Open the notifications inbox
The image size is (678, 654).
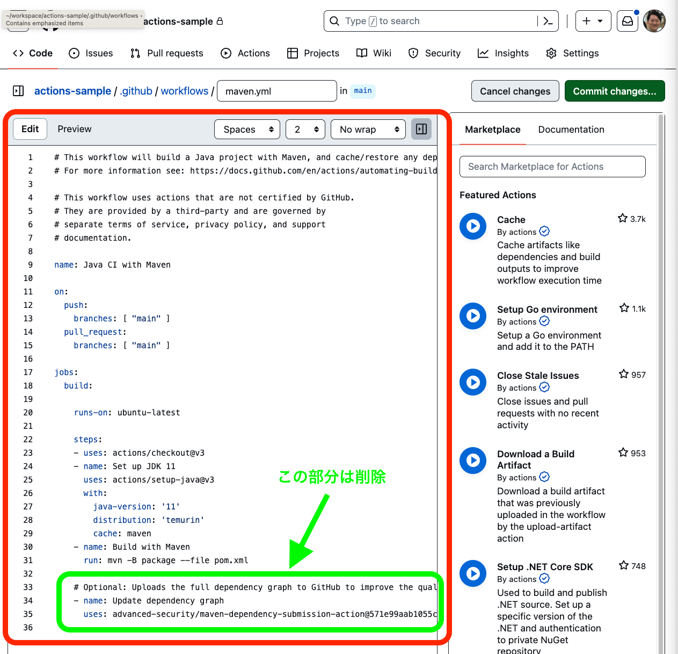[627, 21]
